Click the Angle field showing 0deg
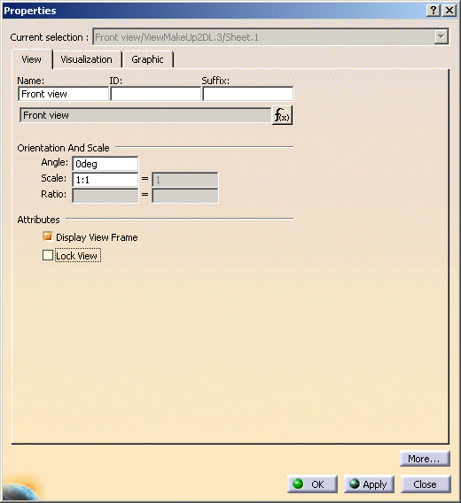461x503 pixels. coord(105,164)
